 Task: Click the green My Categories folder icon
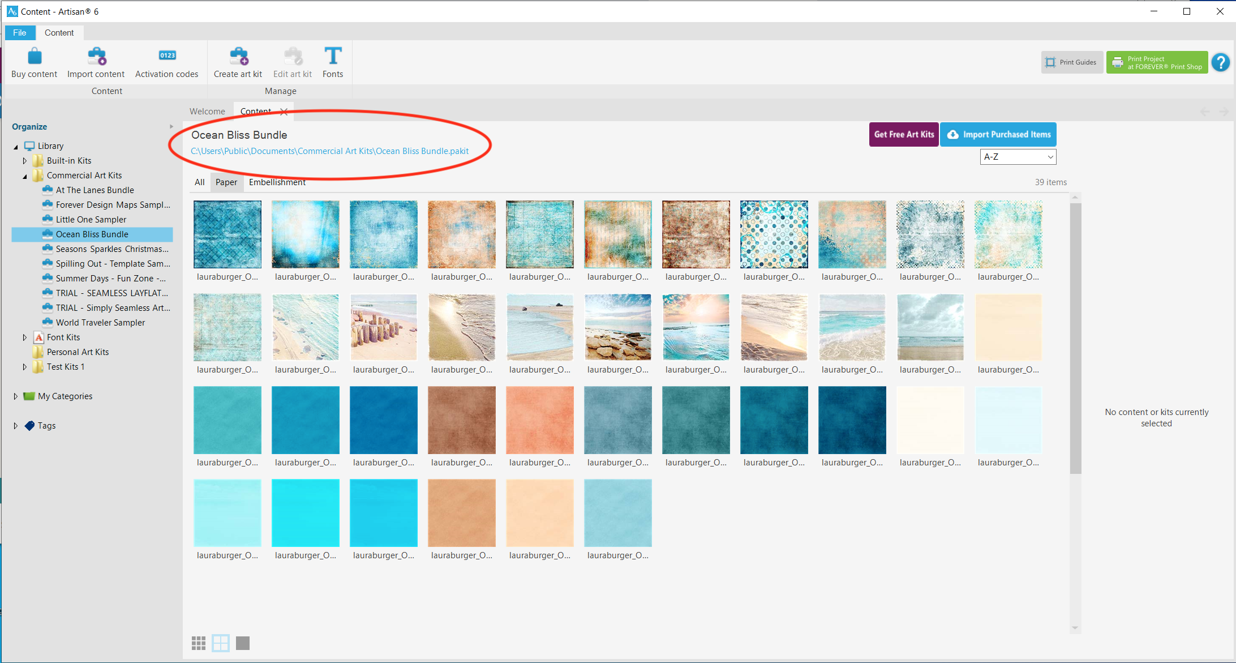click(29, 396)
